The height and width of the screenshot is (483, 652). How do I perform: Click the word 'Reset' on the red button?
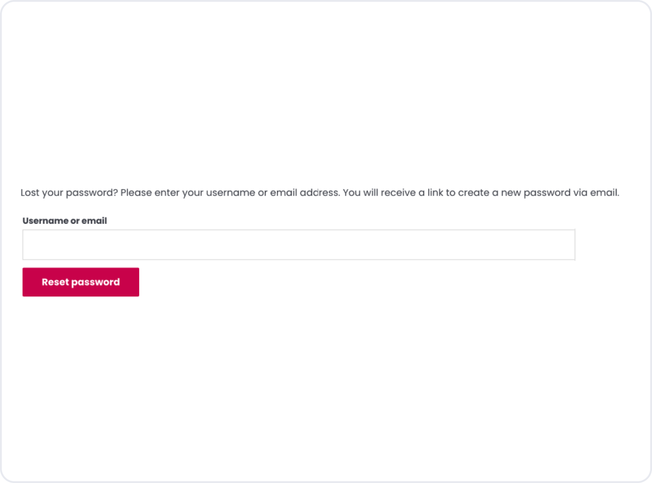pyautogui.click(x=55, y=282)
